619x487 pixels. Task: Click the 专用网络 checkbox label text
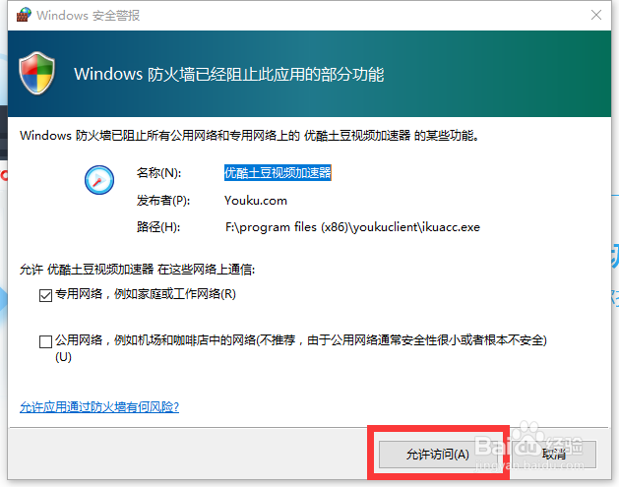tap(146, 294)
